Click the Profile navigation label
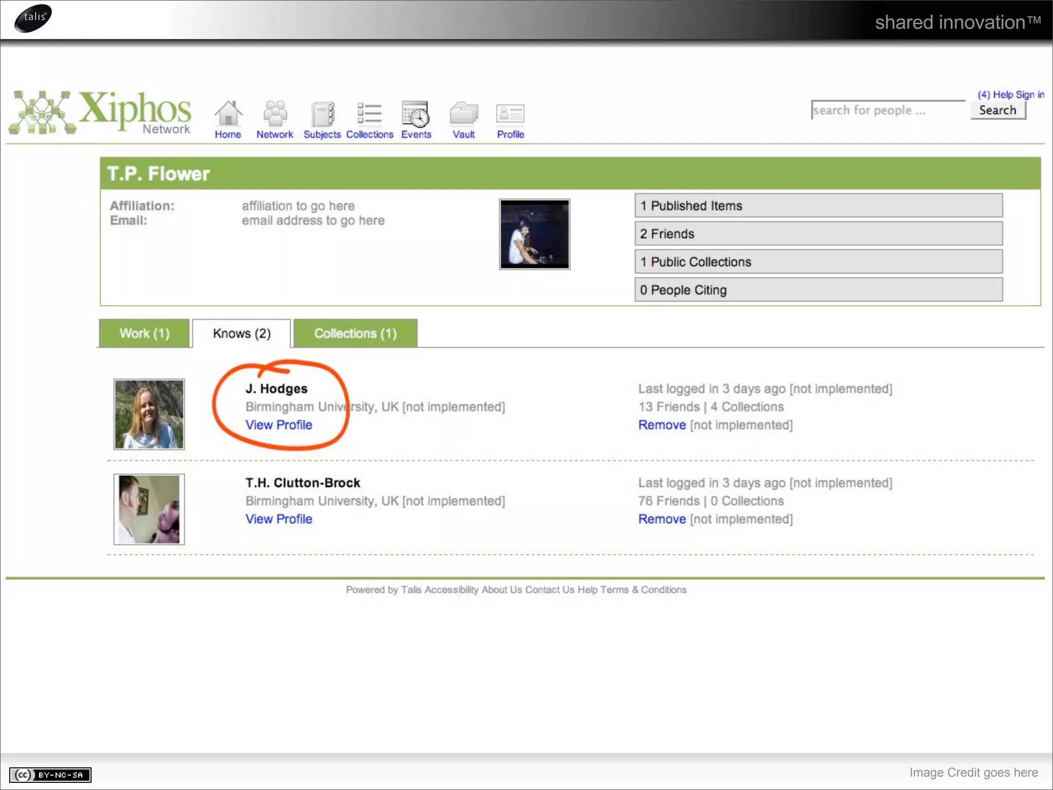1053x790 pixels. pyautogui.click(x=511, y=134)
